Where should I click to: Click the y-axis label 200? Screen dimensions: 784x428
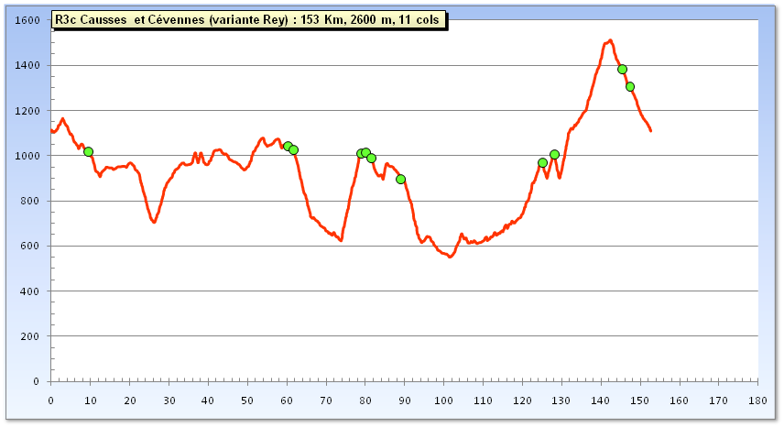click(x=29, y=335)
